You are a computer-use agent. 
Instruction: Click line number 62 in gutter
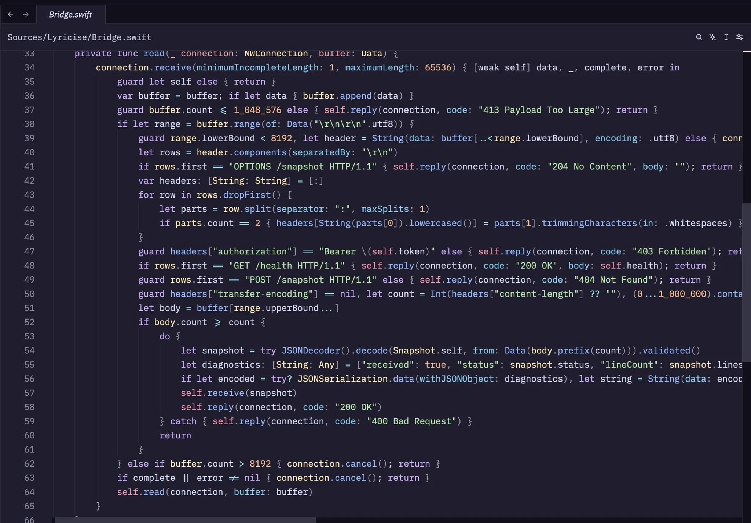(x=29, y=464)
